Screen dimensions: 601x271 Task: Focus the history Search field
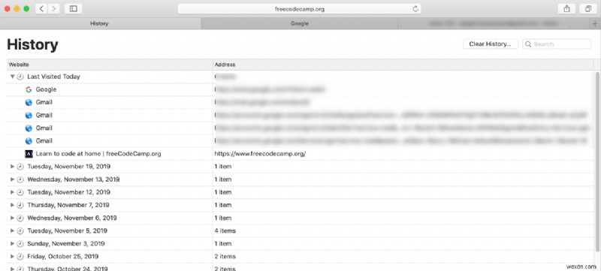557,44
